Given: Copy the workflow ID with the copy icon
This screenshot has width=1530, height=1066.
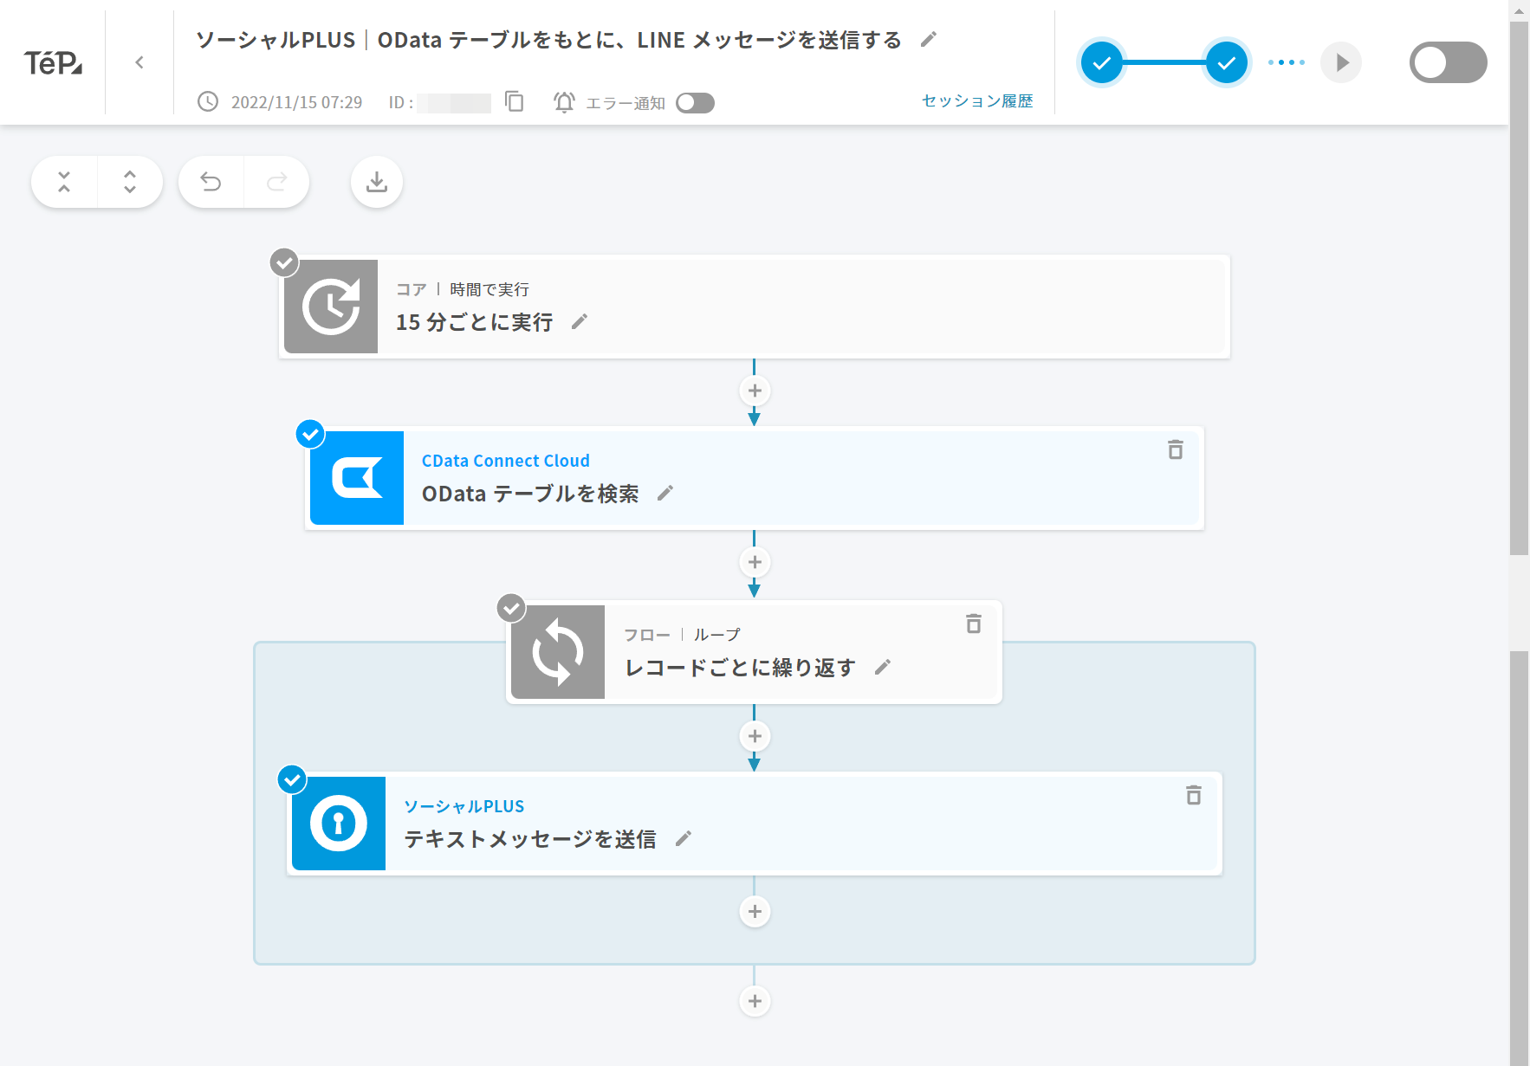Looking at the screenshot, I should point(515,101).
